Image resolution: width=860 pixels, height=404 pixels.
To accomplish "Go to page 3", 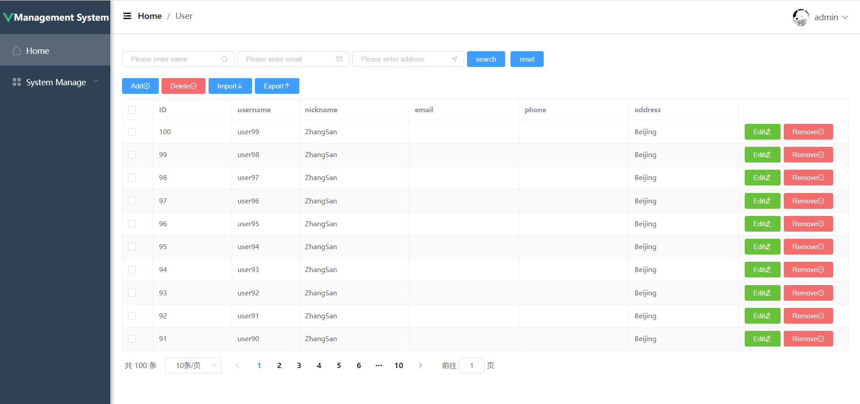I will [x=299, y=365].
